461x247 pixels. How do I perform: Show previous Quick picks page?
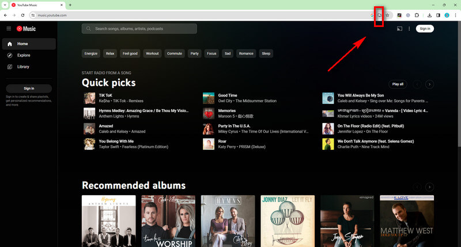coord(417,84)
